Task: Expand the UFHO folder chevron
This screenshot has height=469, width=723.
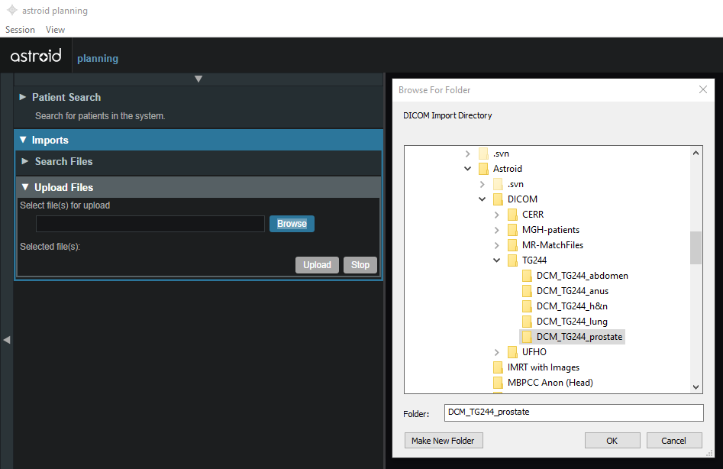Action: pos(497,352)
